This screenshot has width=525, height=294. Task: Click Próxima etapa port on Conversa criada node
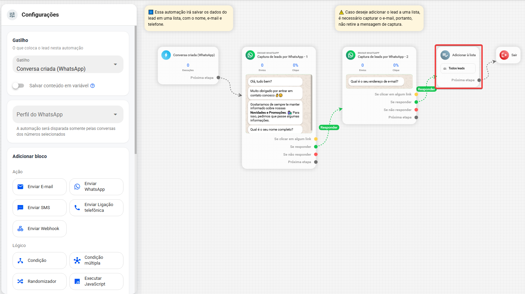[219, 78]
